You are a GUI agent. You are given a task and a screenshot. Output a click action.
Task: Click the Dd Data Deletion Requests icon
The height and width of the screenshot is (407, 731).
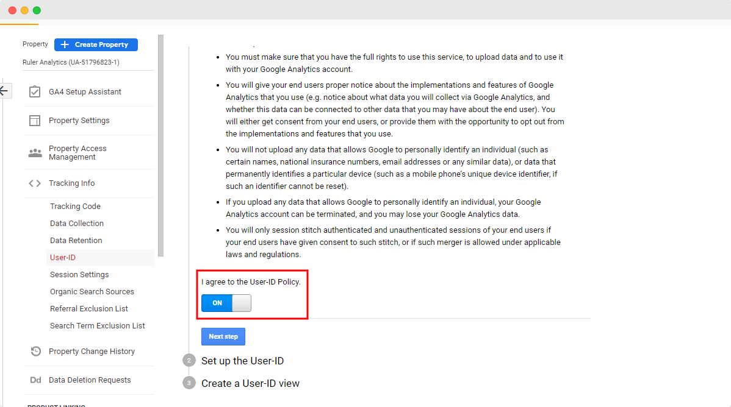tap(35, 380)
